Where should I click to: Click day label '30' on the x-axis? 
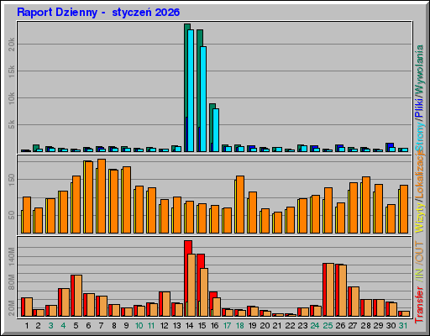(391, 326)
